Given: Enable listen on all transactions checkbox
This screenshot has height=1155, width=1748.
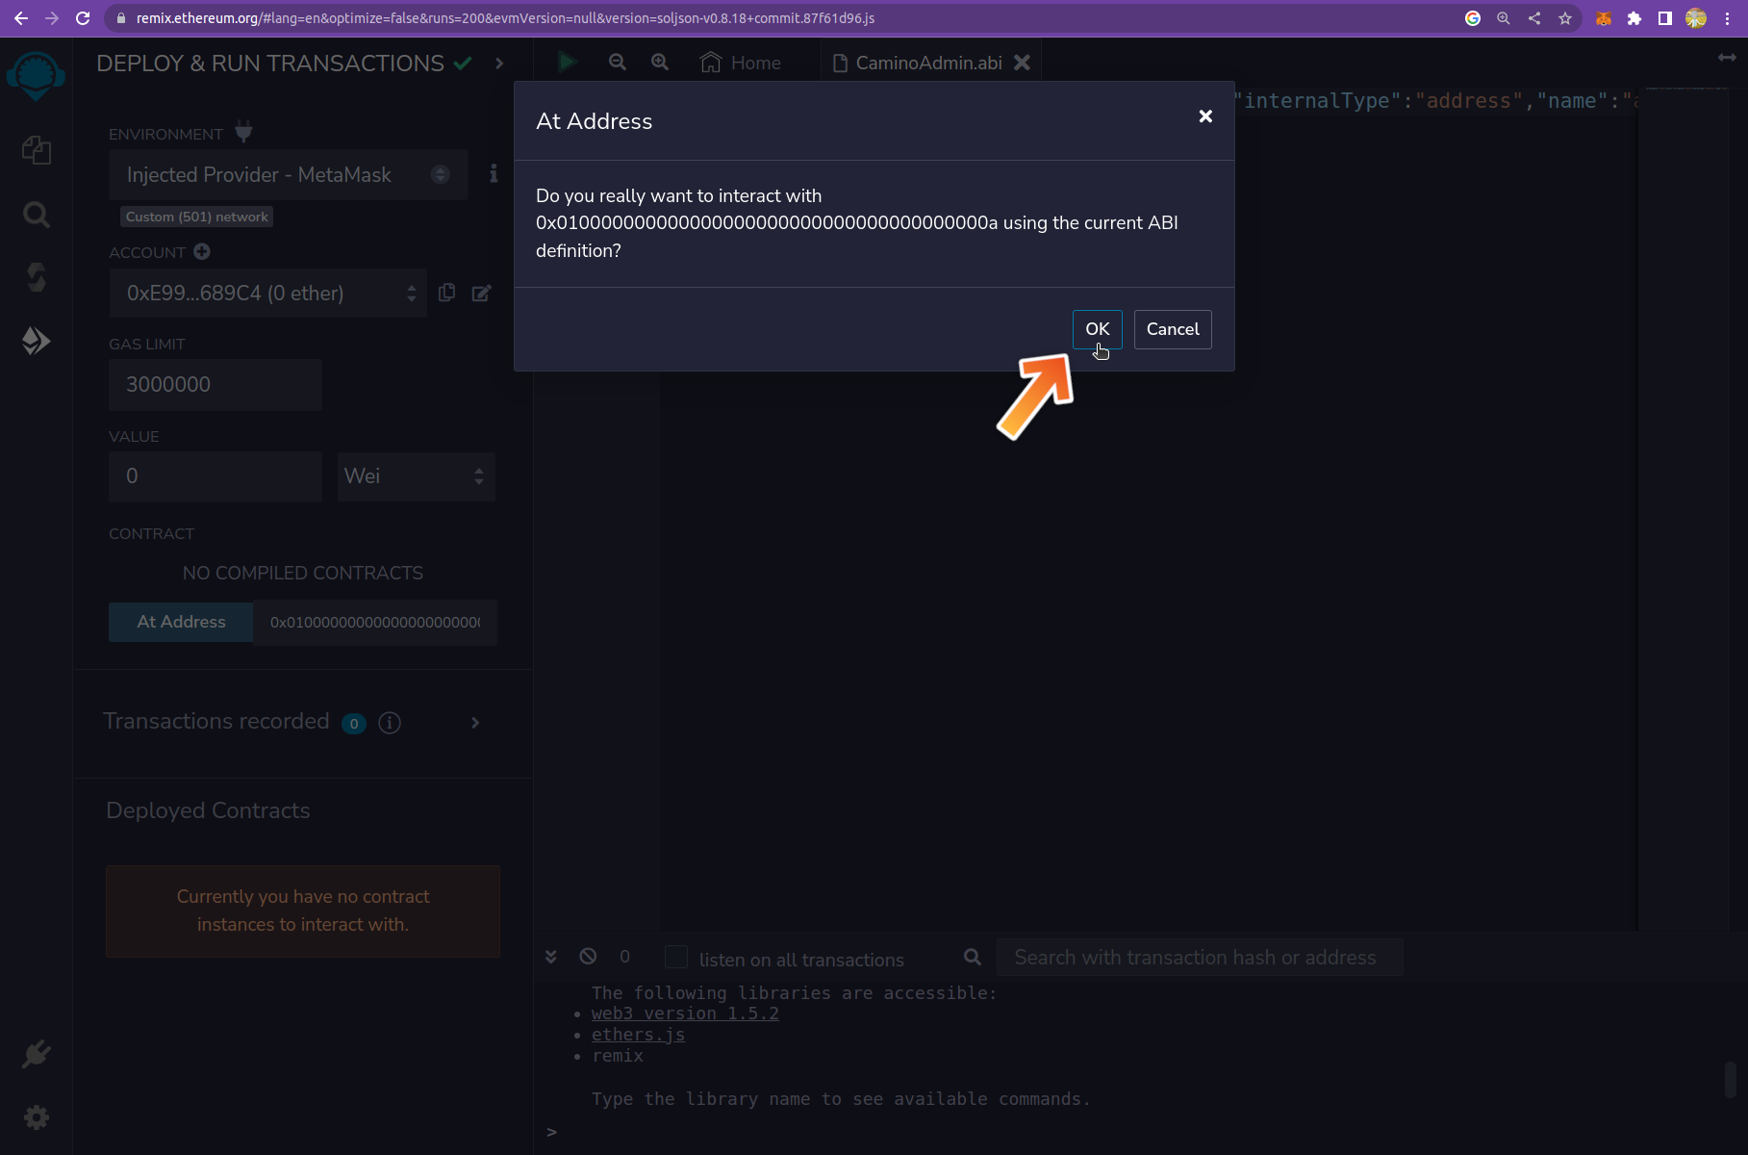Looking at the screenshot, I should coord(676,958).
